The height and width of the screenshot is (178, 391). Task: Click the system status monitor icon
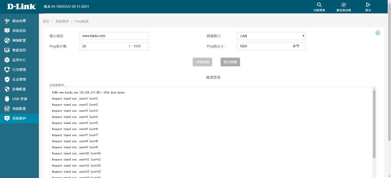(7, 31)
